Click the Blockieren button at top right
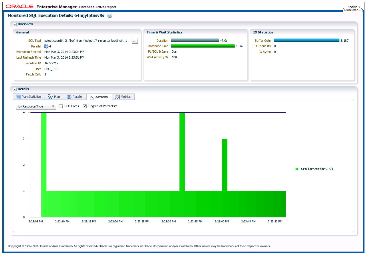This screenshot has height=255, width=366. pyautogui.click(x=353, y=10)
